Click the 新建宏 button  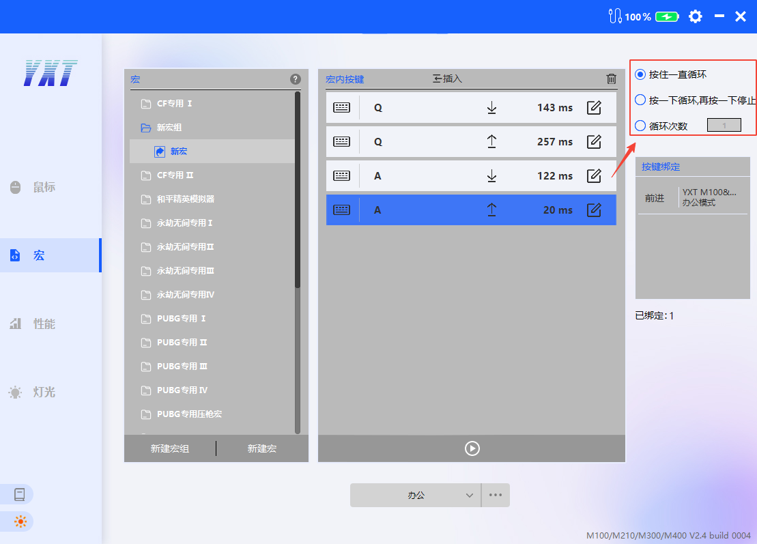[262, 448]
